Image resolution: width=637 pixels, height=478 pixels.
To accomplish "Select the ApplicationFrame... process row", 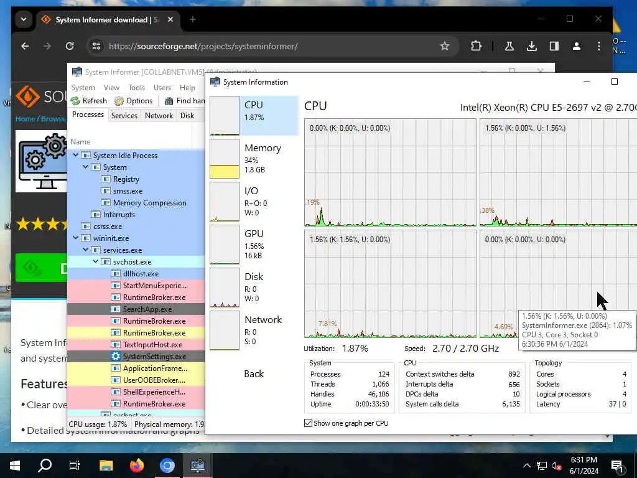I will 136,368.
